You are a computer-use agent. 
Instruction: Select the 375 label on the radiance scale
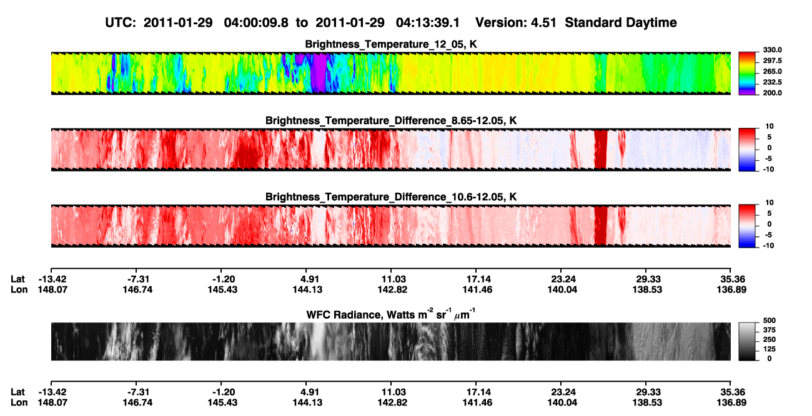[x=770, y=330]
